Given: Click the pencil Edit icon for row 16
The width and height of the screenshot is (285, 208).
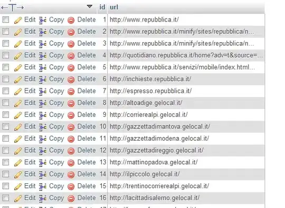Looking at the screenshot, I should pos(18,198).
